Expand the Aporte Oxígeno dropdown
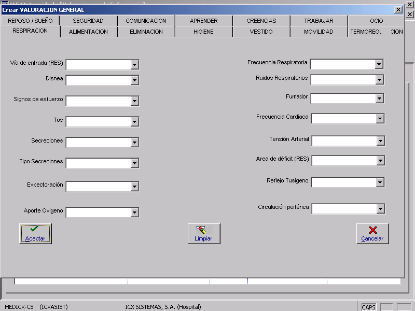 pos(135,213)
